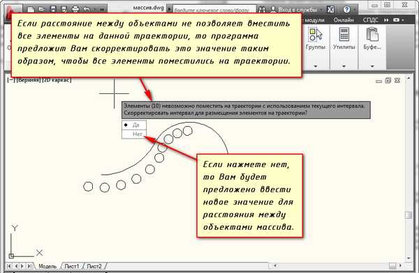Open the Help question mark icon

tap(346, 10)
